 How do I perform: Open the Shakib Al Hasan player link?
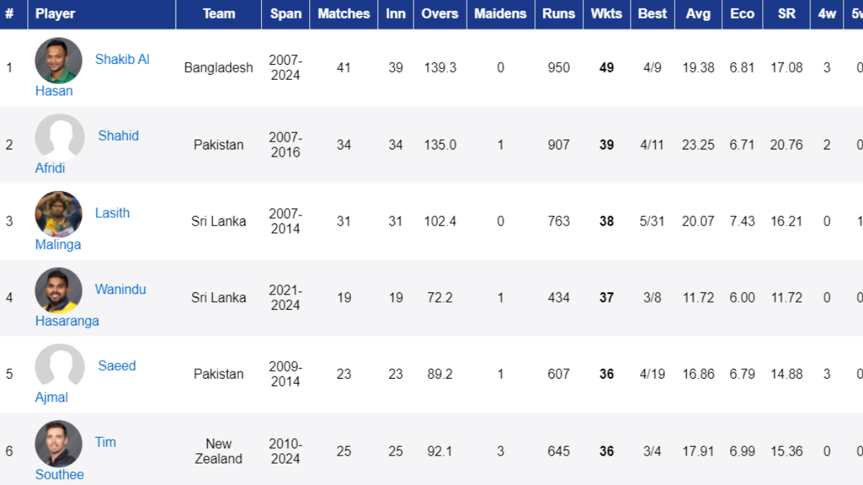[122, 60]
